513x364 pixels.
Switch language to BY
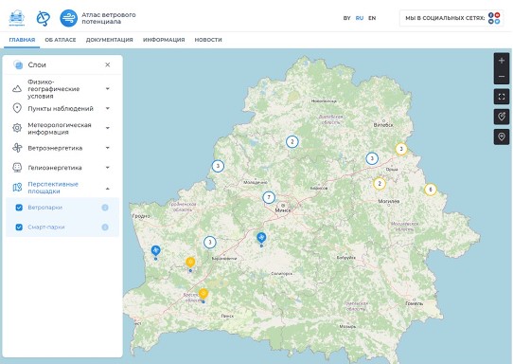pos(346,18)
